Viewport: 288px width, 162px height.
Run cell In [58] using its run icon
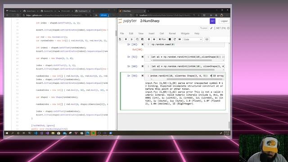click(x=143, y=76)
